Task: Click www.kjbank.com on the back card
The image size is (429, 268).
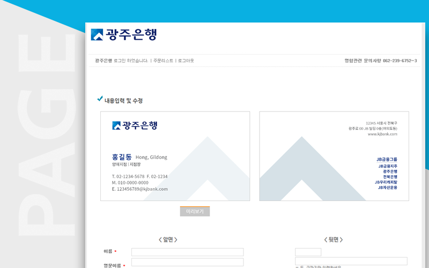Action: pos(382,134)
